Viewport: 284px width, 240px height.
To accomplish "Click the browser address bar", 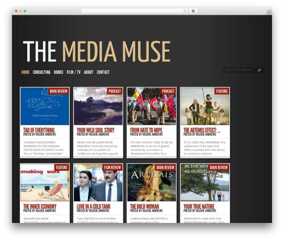I will click(135, 11).
